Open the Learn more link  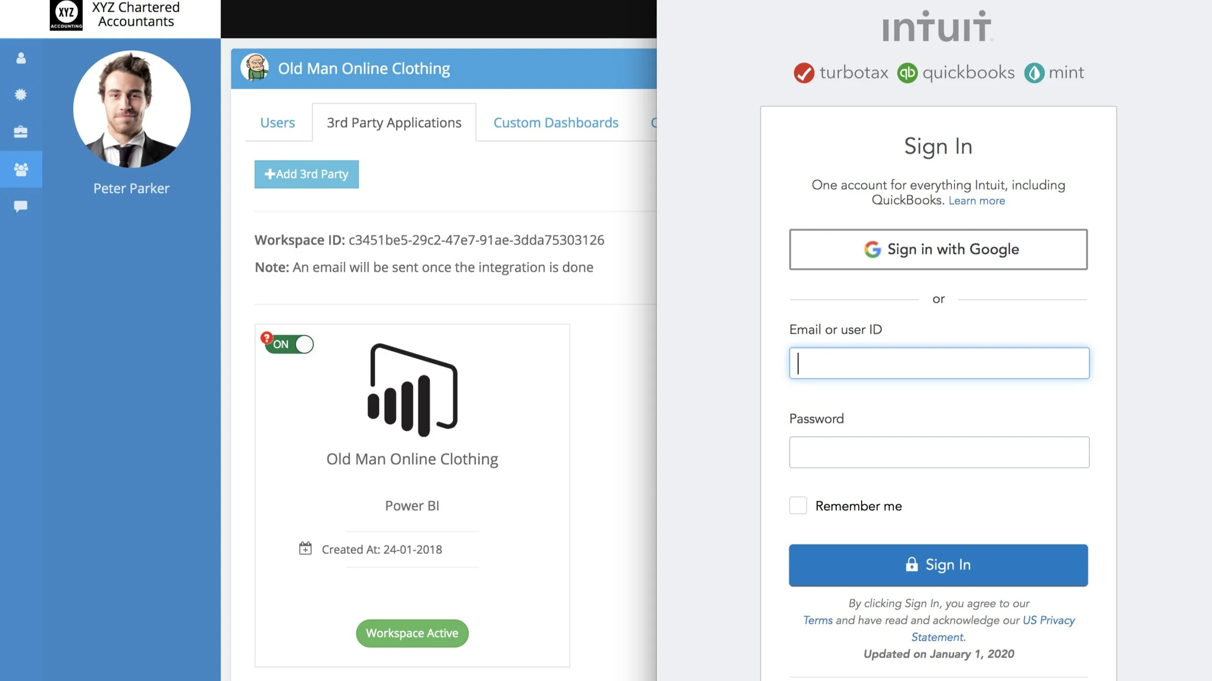[x=976, y=201]
